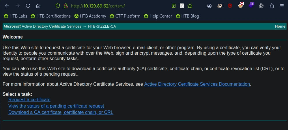Click the HTB-SIZZLE-CA banner text
Image resolution: width=288 pixels, height=130 pixels.
pos(102,26)
